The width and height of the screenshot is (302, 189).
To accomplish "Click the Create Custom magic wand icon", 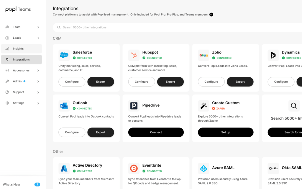I will [204, 105].
